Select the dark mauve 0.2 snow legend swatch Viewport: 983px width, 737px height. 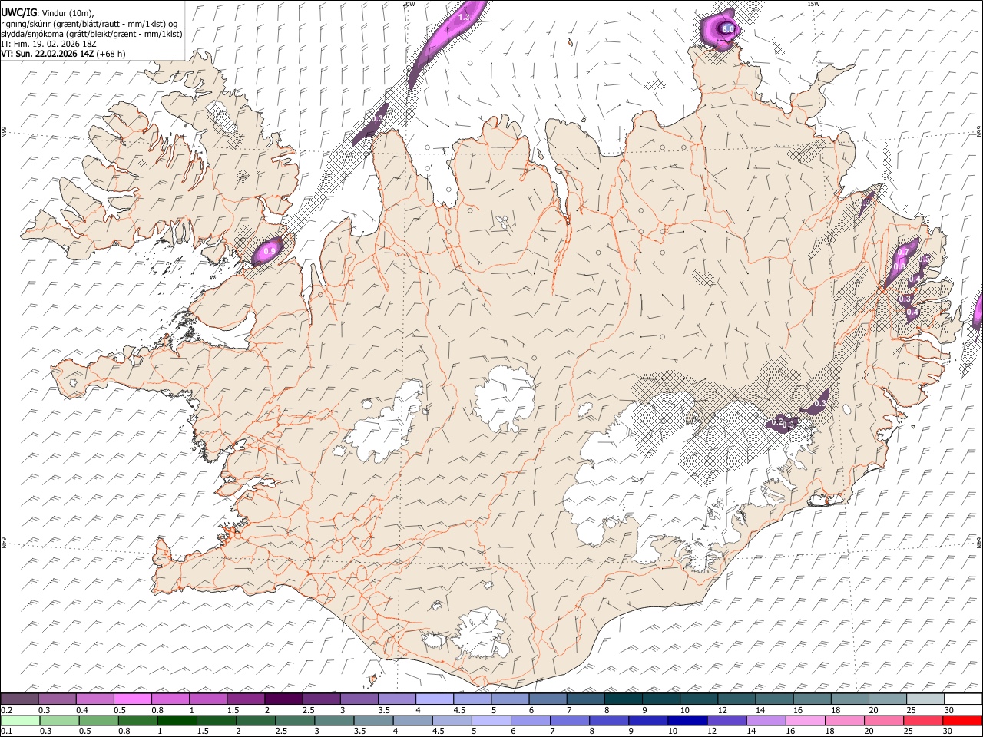[x=20, y=699]
